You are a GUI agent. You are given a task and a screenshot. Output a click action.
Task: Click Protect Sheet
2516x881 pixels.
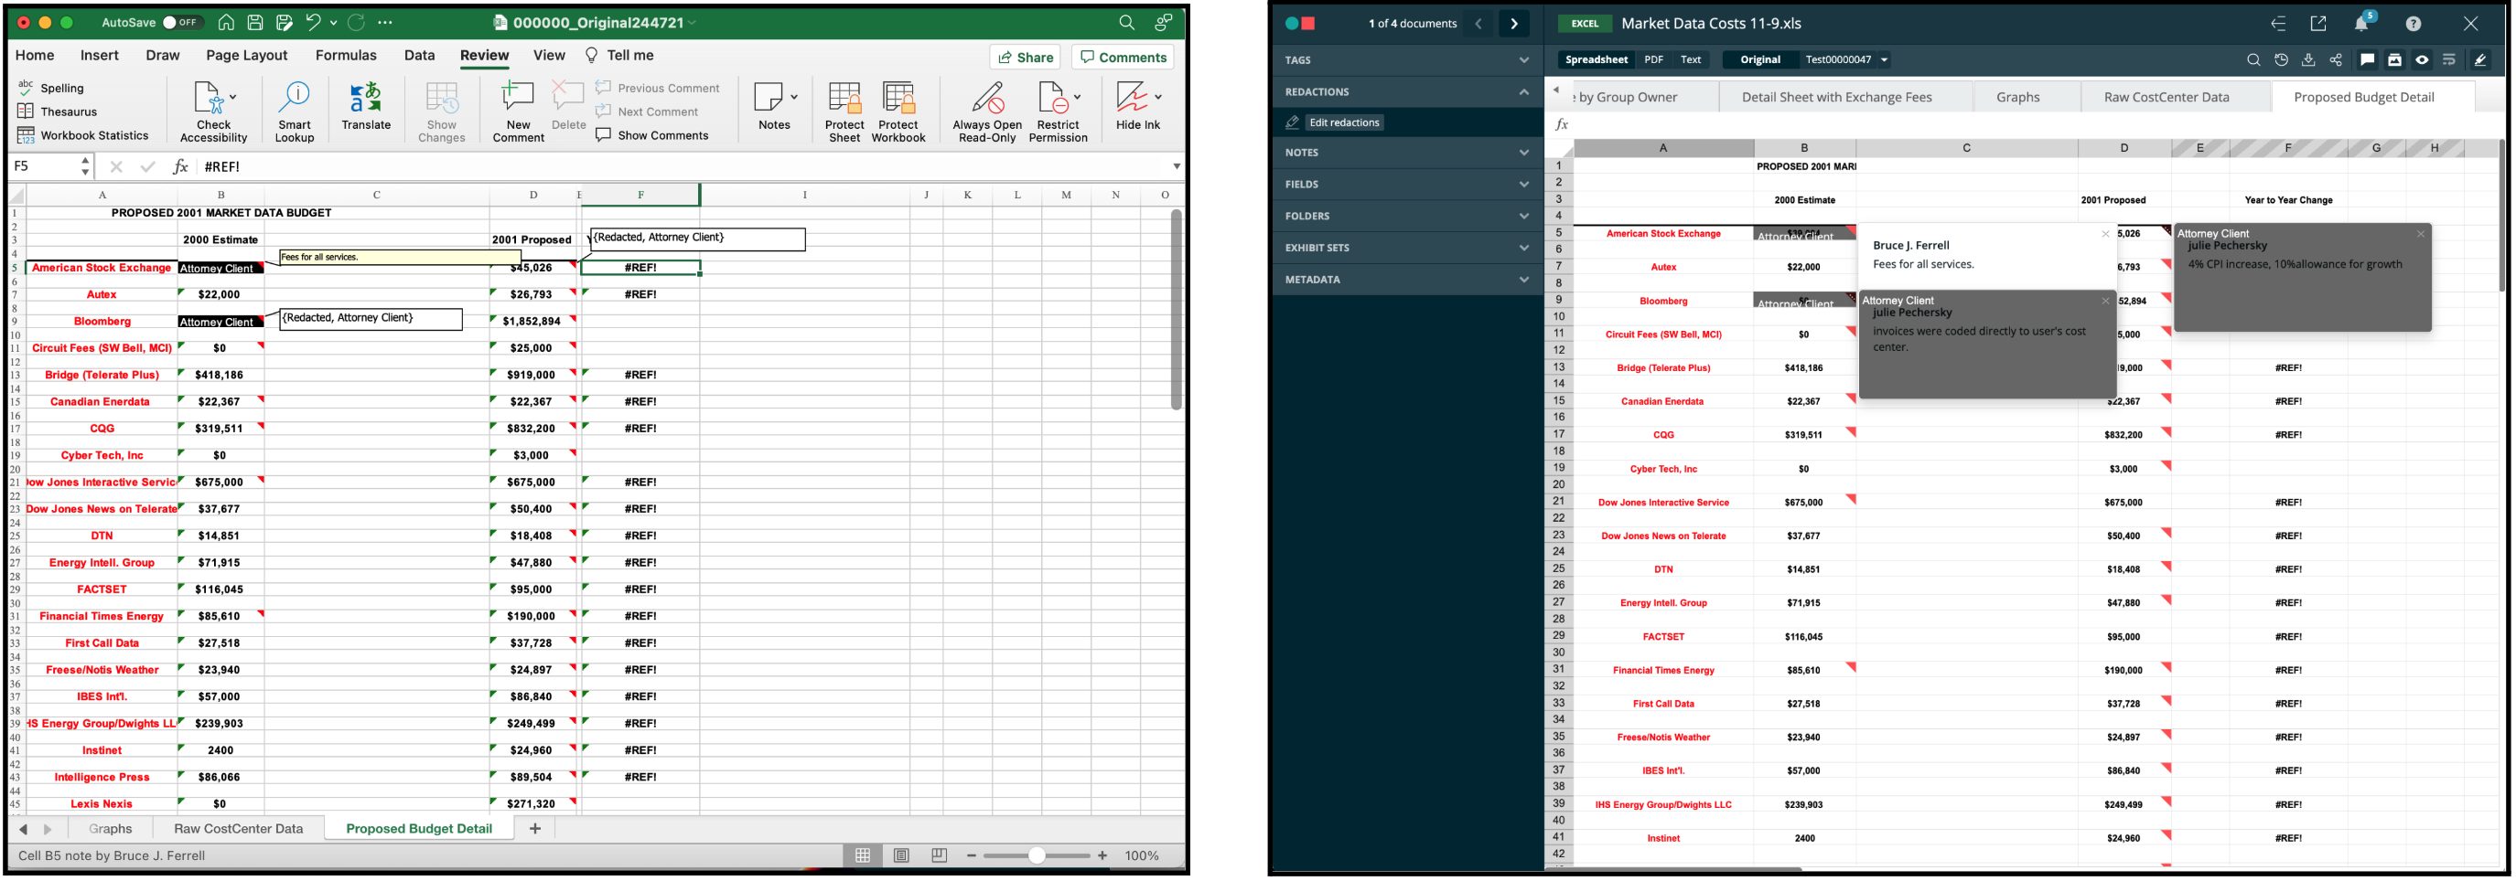[844, 112]
